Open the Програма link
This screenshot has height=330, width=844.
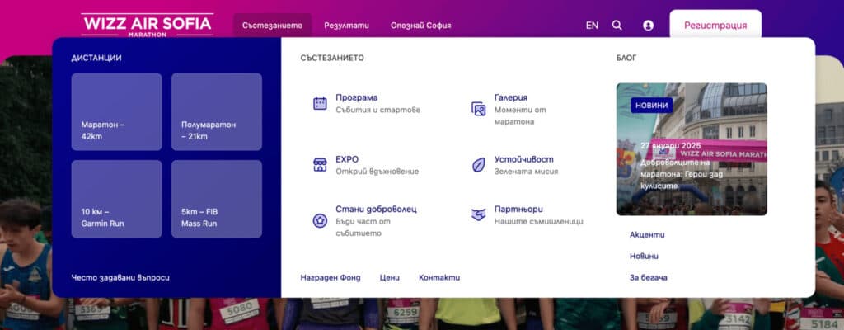tap(357, 97)
